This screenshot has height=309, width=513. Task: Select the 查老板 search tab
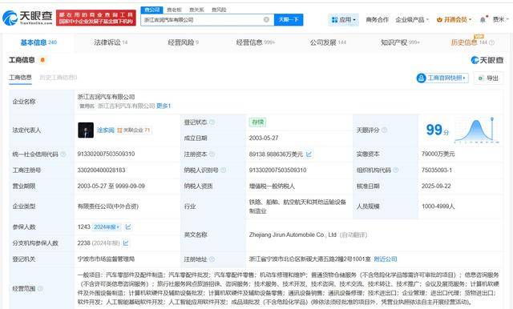(174, 10)
